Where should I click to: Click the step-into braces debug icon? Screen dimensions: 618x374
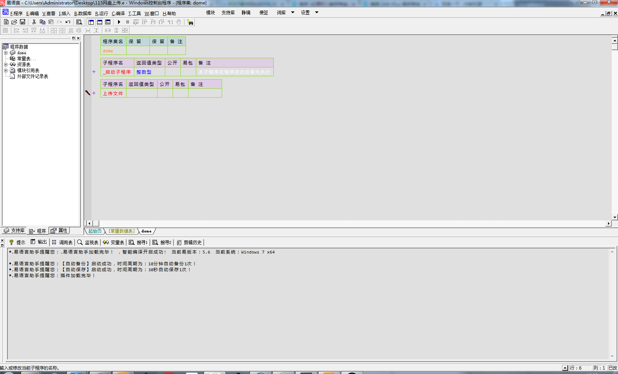(153, 22)
